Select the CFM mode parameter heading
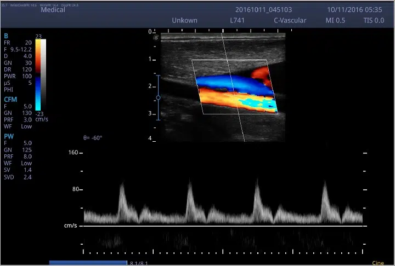This screenshot has width=395, height=266. click(10, 99)
